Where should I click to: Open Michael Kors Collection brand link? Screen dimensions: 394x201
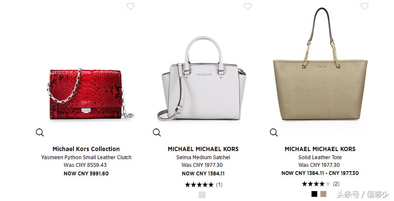pos(86,149)
